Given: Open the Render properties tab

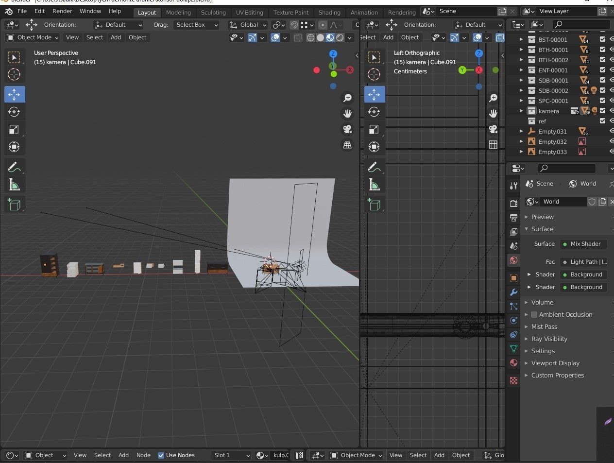Looking at the screenshot, I should tap(513, 203).
